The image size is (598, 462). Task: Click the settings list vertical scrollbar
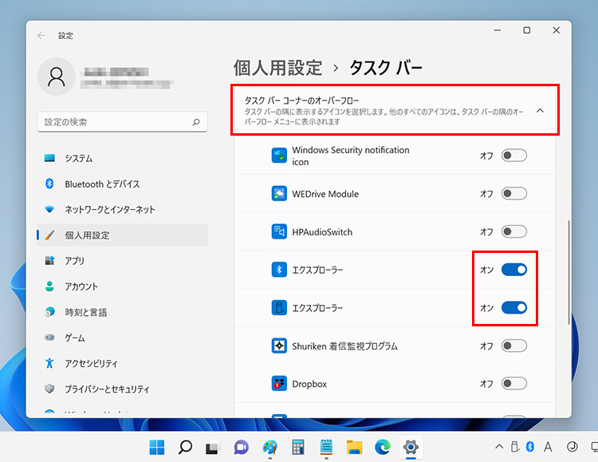pos(568,271)
